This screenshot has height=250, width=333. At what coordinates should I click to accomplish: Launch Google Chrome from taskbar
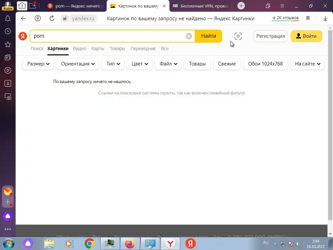pyautogui.click(x=89, y=243)
